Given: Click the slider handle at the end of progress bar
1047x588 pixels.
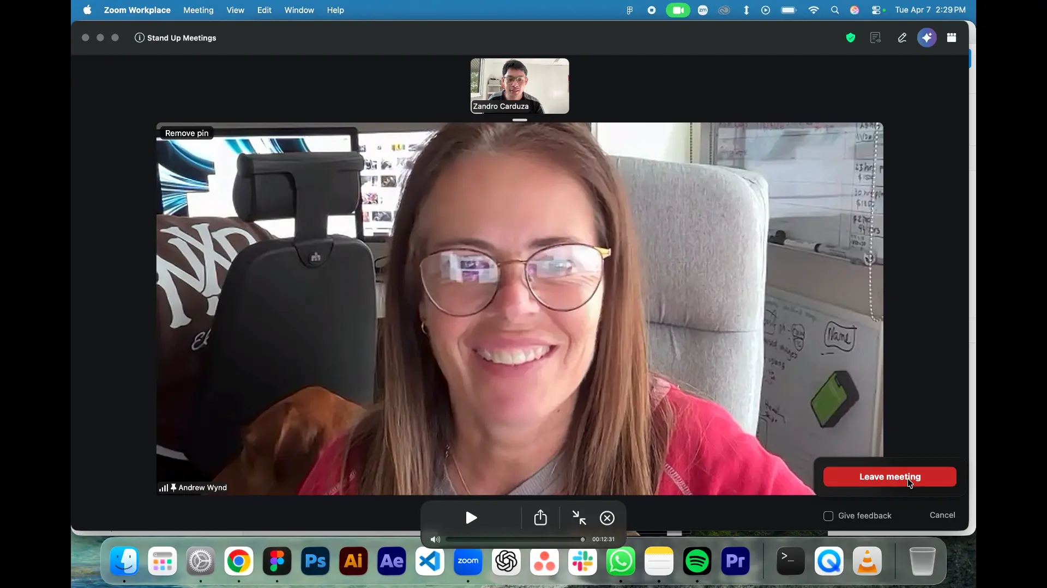Looking at the screenshot, I should point(582,540).
